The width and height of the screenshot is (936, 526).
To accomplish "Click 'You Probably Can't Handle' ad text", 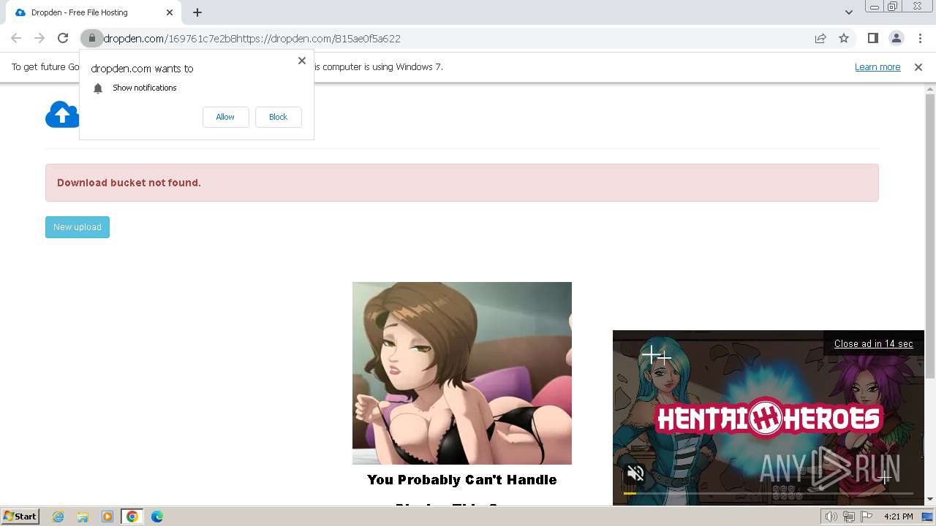I will pyautogui.click(x=462, y=480).
